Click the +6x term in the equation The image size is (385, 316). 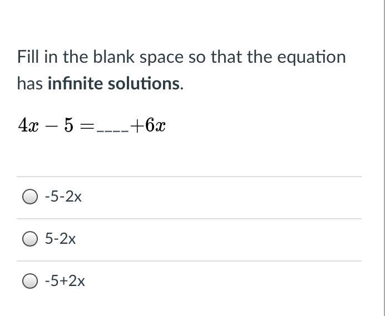click(148, 126)
